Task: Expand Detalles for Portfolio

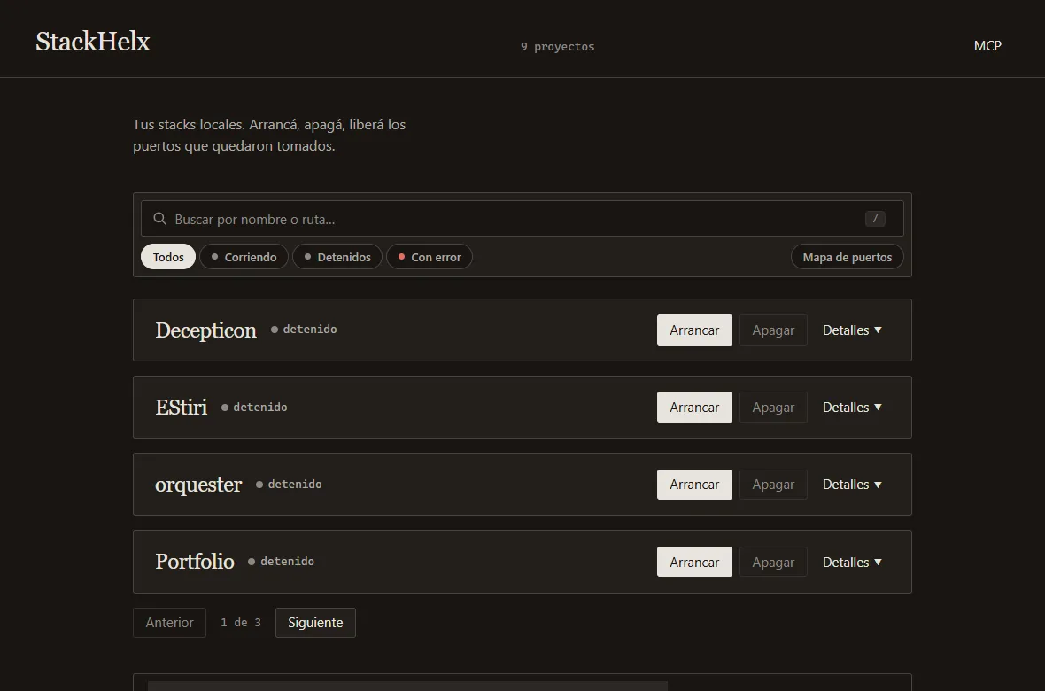Action: tap(852, 562)
